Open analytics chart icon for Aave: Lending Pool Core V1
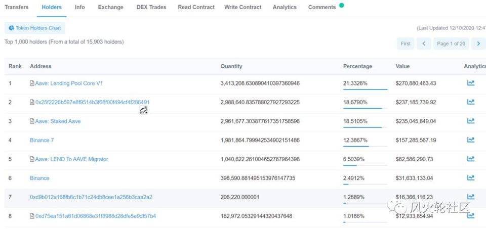Screen dimensions: 486x229 click(x=470, y=83)
